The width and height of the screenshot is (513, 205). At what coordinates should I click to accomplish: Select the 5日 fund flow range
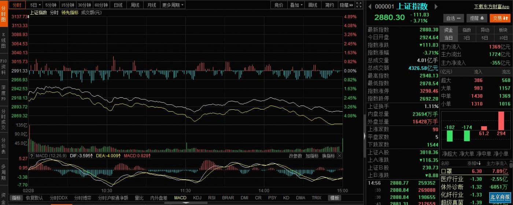(x=485, y=38)
